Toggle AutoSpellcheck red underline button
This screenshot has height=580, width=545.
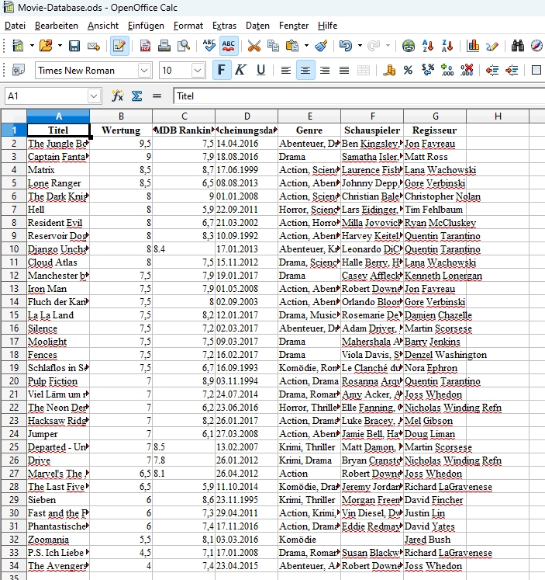tap(229, 46)
